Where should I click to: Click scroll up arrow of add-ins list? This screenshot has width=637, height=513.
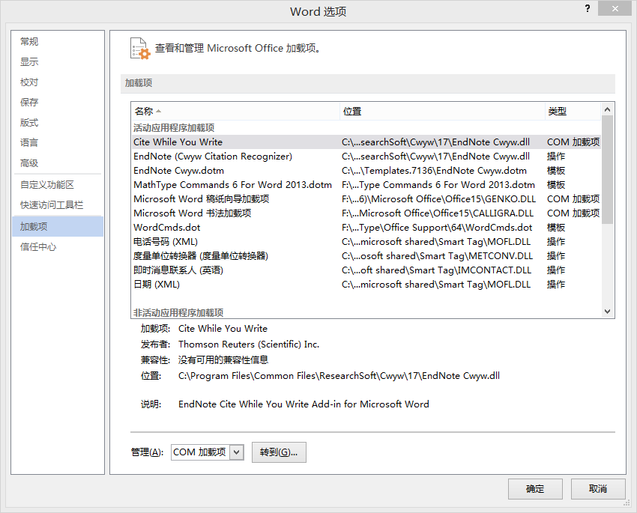(607, 109)
